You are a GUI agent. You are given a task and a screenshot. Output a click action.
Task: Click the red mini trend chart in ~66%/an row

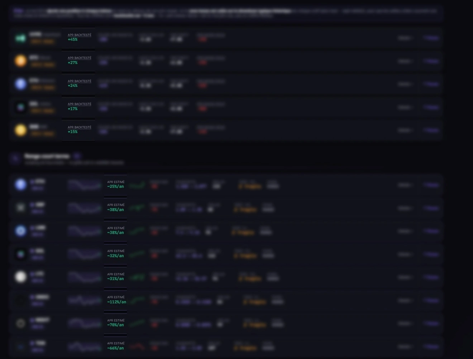(x=137, y=346)
